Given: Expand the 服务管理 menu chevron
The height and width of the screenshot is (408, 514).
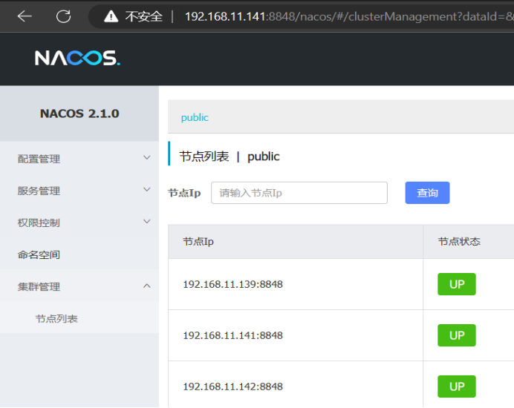Looking at the screenshot, I should (147, 190).
